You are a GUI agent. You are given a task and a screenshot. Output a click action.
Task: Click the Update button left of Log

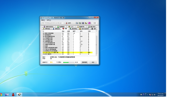point(84,62)
